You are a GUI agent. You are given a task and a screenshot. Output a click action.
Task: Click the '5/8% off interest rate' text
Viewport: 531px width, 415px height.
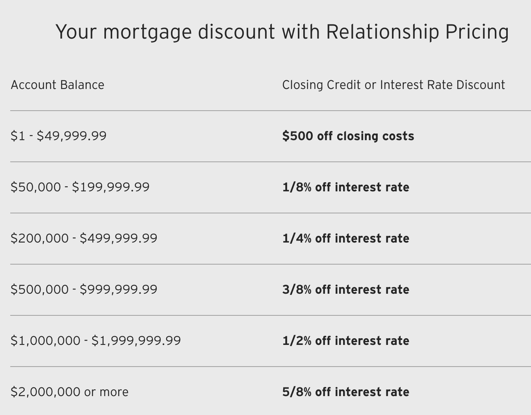click(x=346, y=392)
